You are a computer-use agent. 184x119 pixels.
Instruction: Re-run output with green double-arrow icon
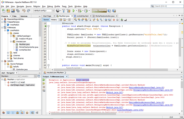(44, 80)
